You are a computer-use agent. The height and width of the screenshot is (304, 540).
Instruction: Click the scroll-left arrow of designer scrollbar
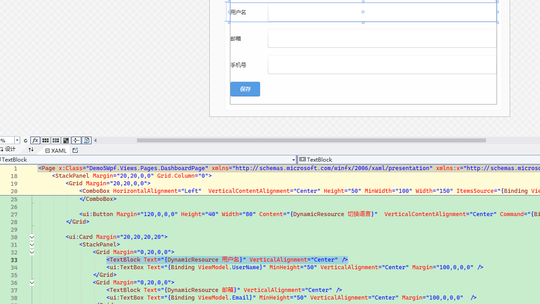(95, 141)
